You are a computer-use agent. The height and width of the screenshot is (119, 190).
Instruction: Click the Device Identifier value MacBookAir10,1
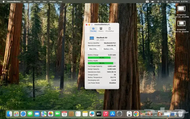click(110, 43)
